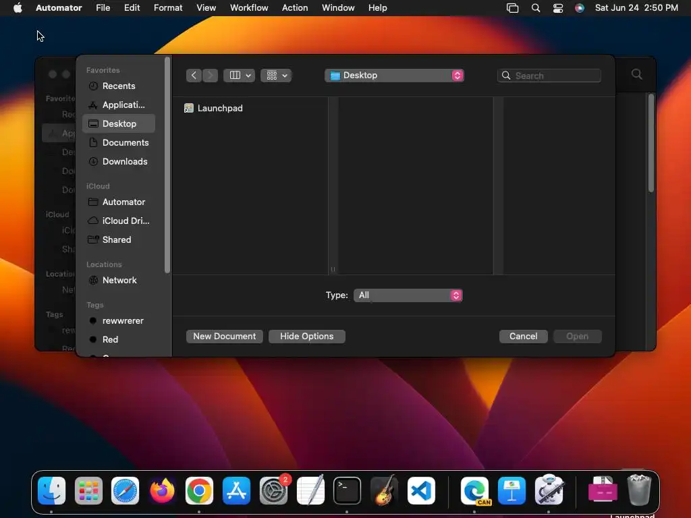Open Visual Studio Code from Dock
691x518 pixels.
421,490
